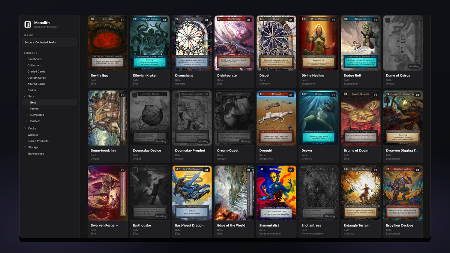This screenshot has width=450, height=253.
Task: Click the x1 count badge on Dwarven Forge
Action: (x=122, y=170)
